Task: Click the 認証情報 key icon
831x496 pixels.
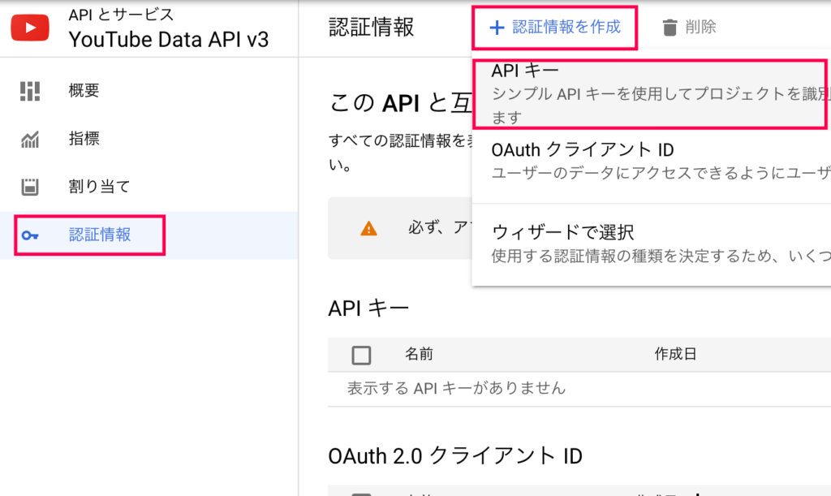Action: (30, 235)
